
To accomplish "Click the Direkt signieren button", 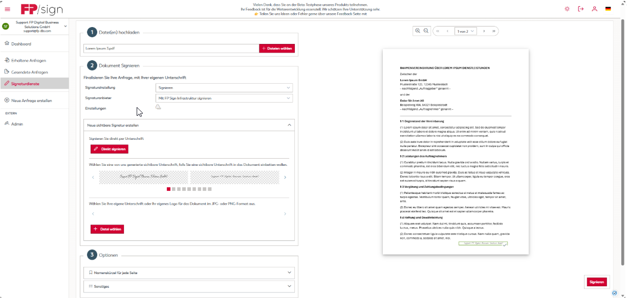I will [x=110, y=149].
